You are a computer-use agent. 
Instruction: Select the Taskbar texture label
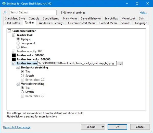click(x=27, y=63)
